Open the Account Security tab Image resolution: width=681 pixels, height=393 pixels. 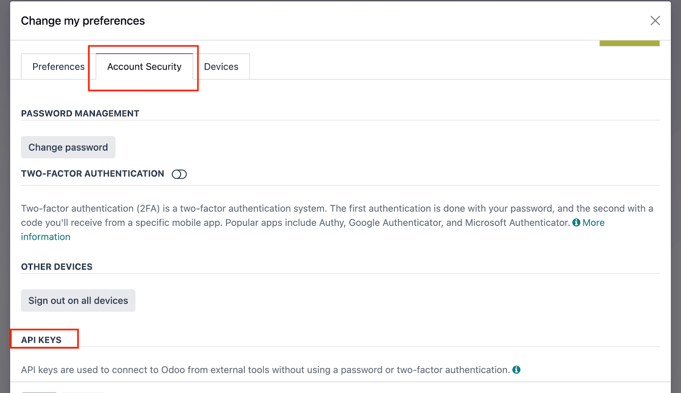(144, 67)
